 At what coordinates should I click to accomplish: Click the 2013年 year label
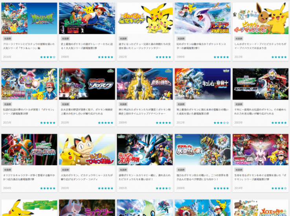coord(239,57)
